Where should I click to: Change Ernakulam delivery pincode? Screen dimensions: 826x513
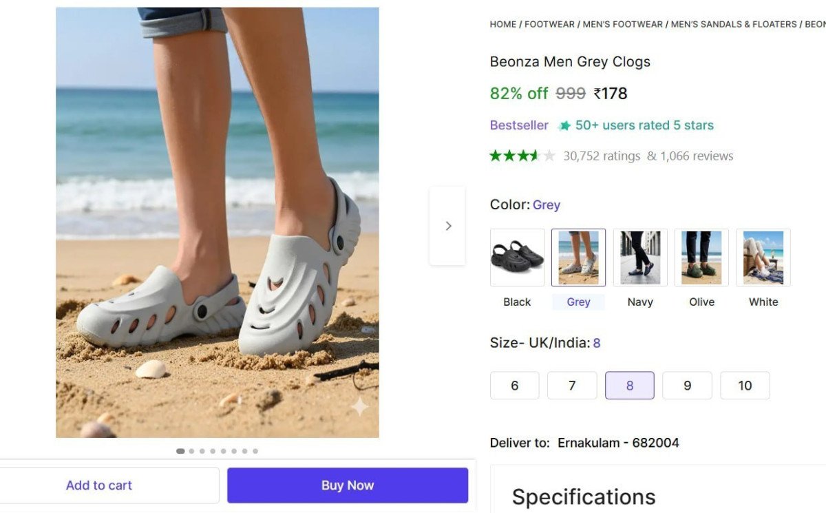coord(617,443)
